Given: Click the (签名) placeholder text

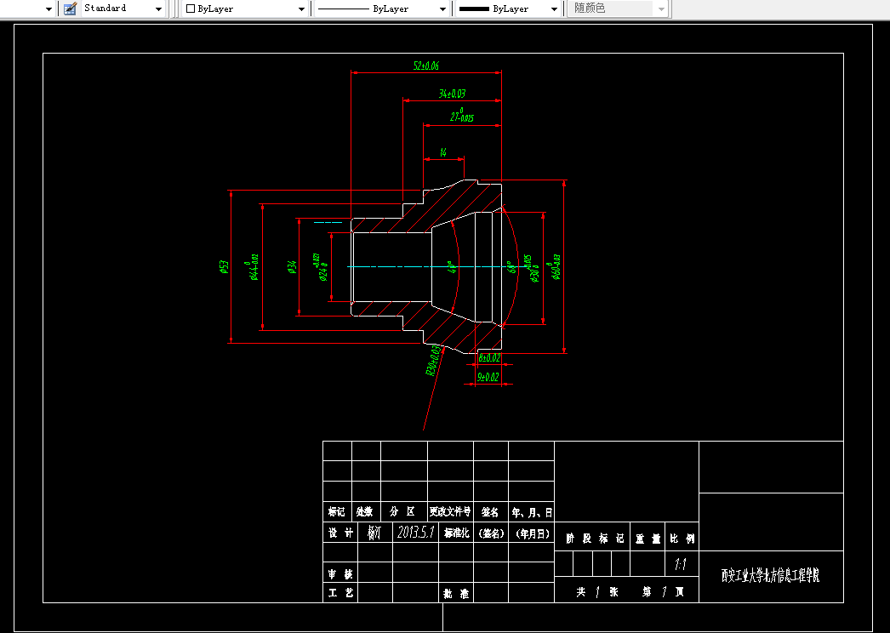Looking at the screenshot, I should pyautogui.click(x=491, y=533).
